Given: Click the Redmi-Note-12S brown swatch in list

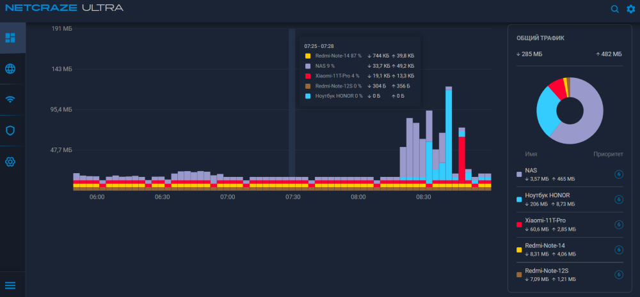Looking at the screenshot, I should (x=519, y=275).
